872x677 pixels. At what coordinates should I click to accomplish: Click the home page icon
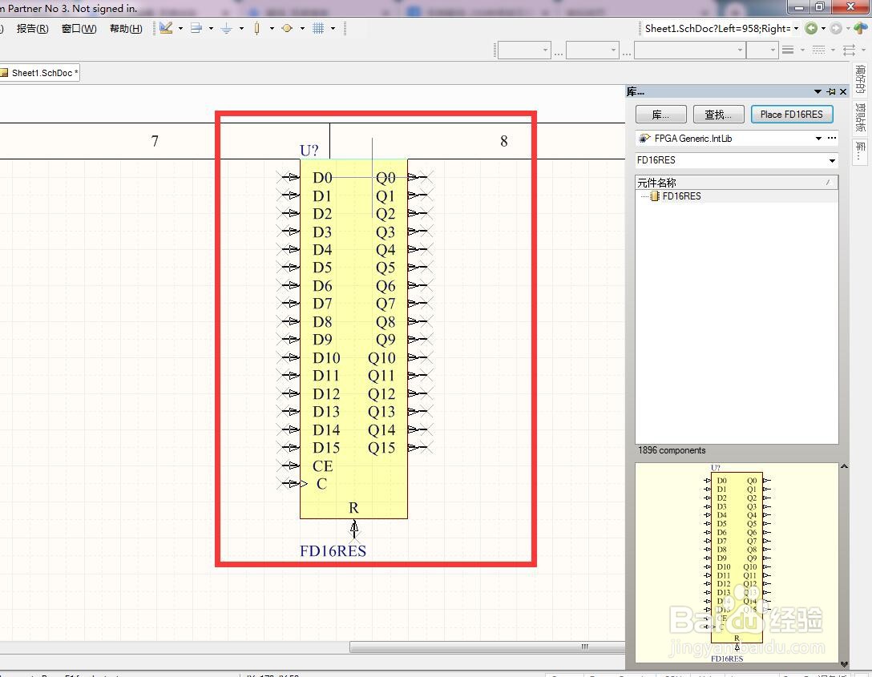tap(861, 28)
